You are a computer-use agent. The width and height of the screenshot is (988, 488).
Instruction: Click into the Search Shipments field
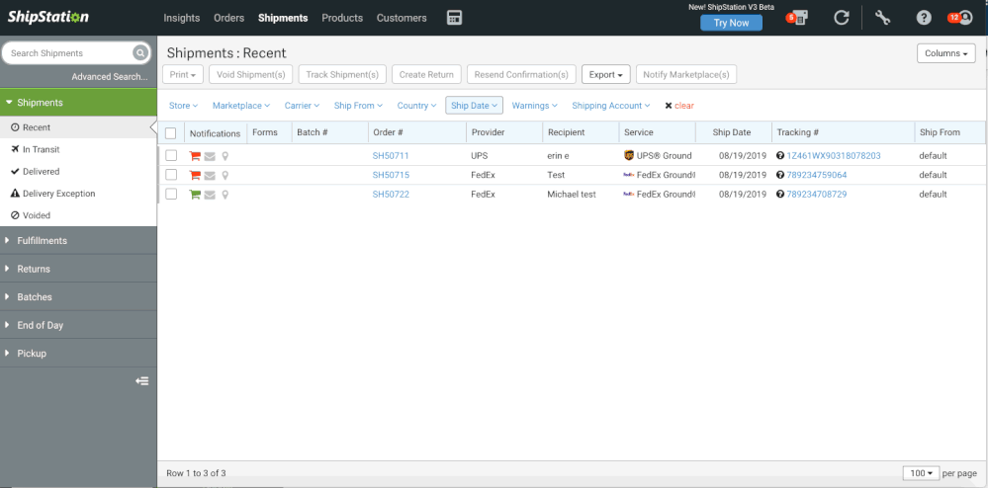[67, 53]
